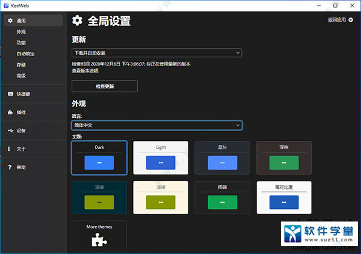This screenshot has height=254, width=361.
Task: Open the 快捷键 page
Action: (33, 94)
